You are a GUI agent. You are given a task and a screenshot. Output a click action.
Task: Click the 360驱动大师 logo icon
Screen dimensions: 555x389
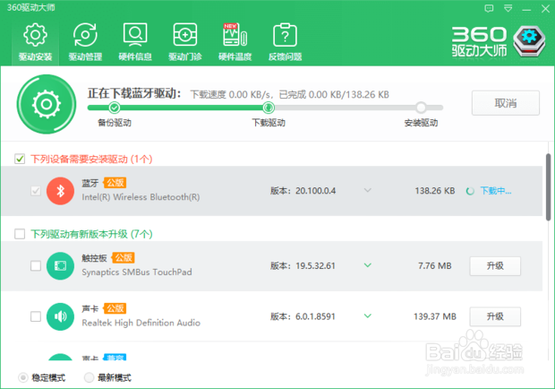coord(529,41)
